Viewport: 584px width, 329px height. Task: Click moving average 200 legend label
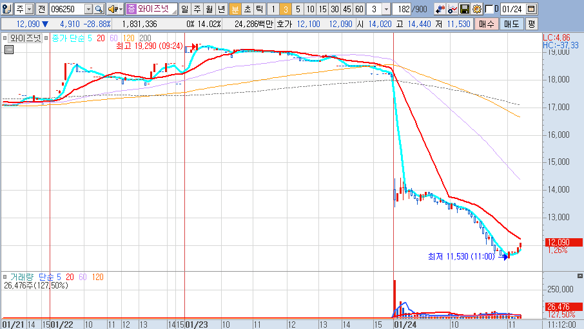145,38
